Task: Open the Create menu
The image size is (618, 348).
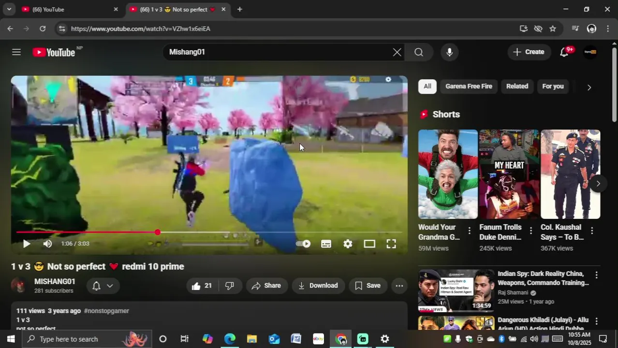Action: pos(529,52)
